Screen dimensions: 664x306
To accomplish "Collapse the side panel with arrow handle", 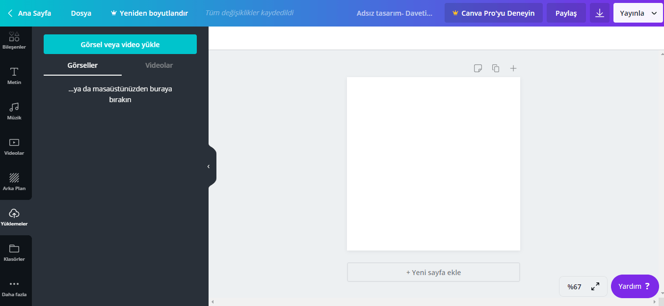I will coord(209,167).
